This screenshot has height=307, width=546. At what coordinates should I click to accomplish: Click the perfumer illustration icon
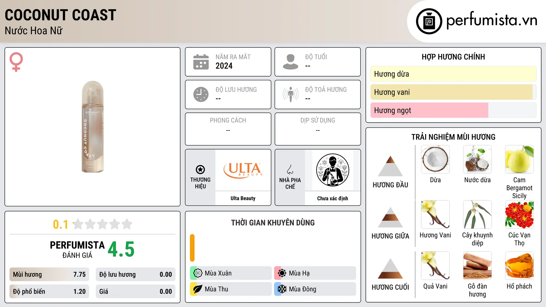333,170
